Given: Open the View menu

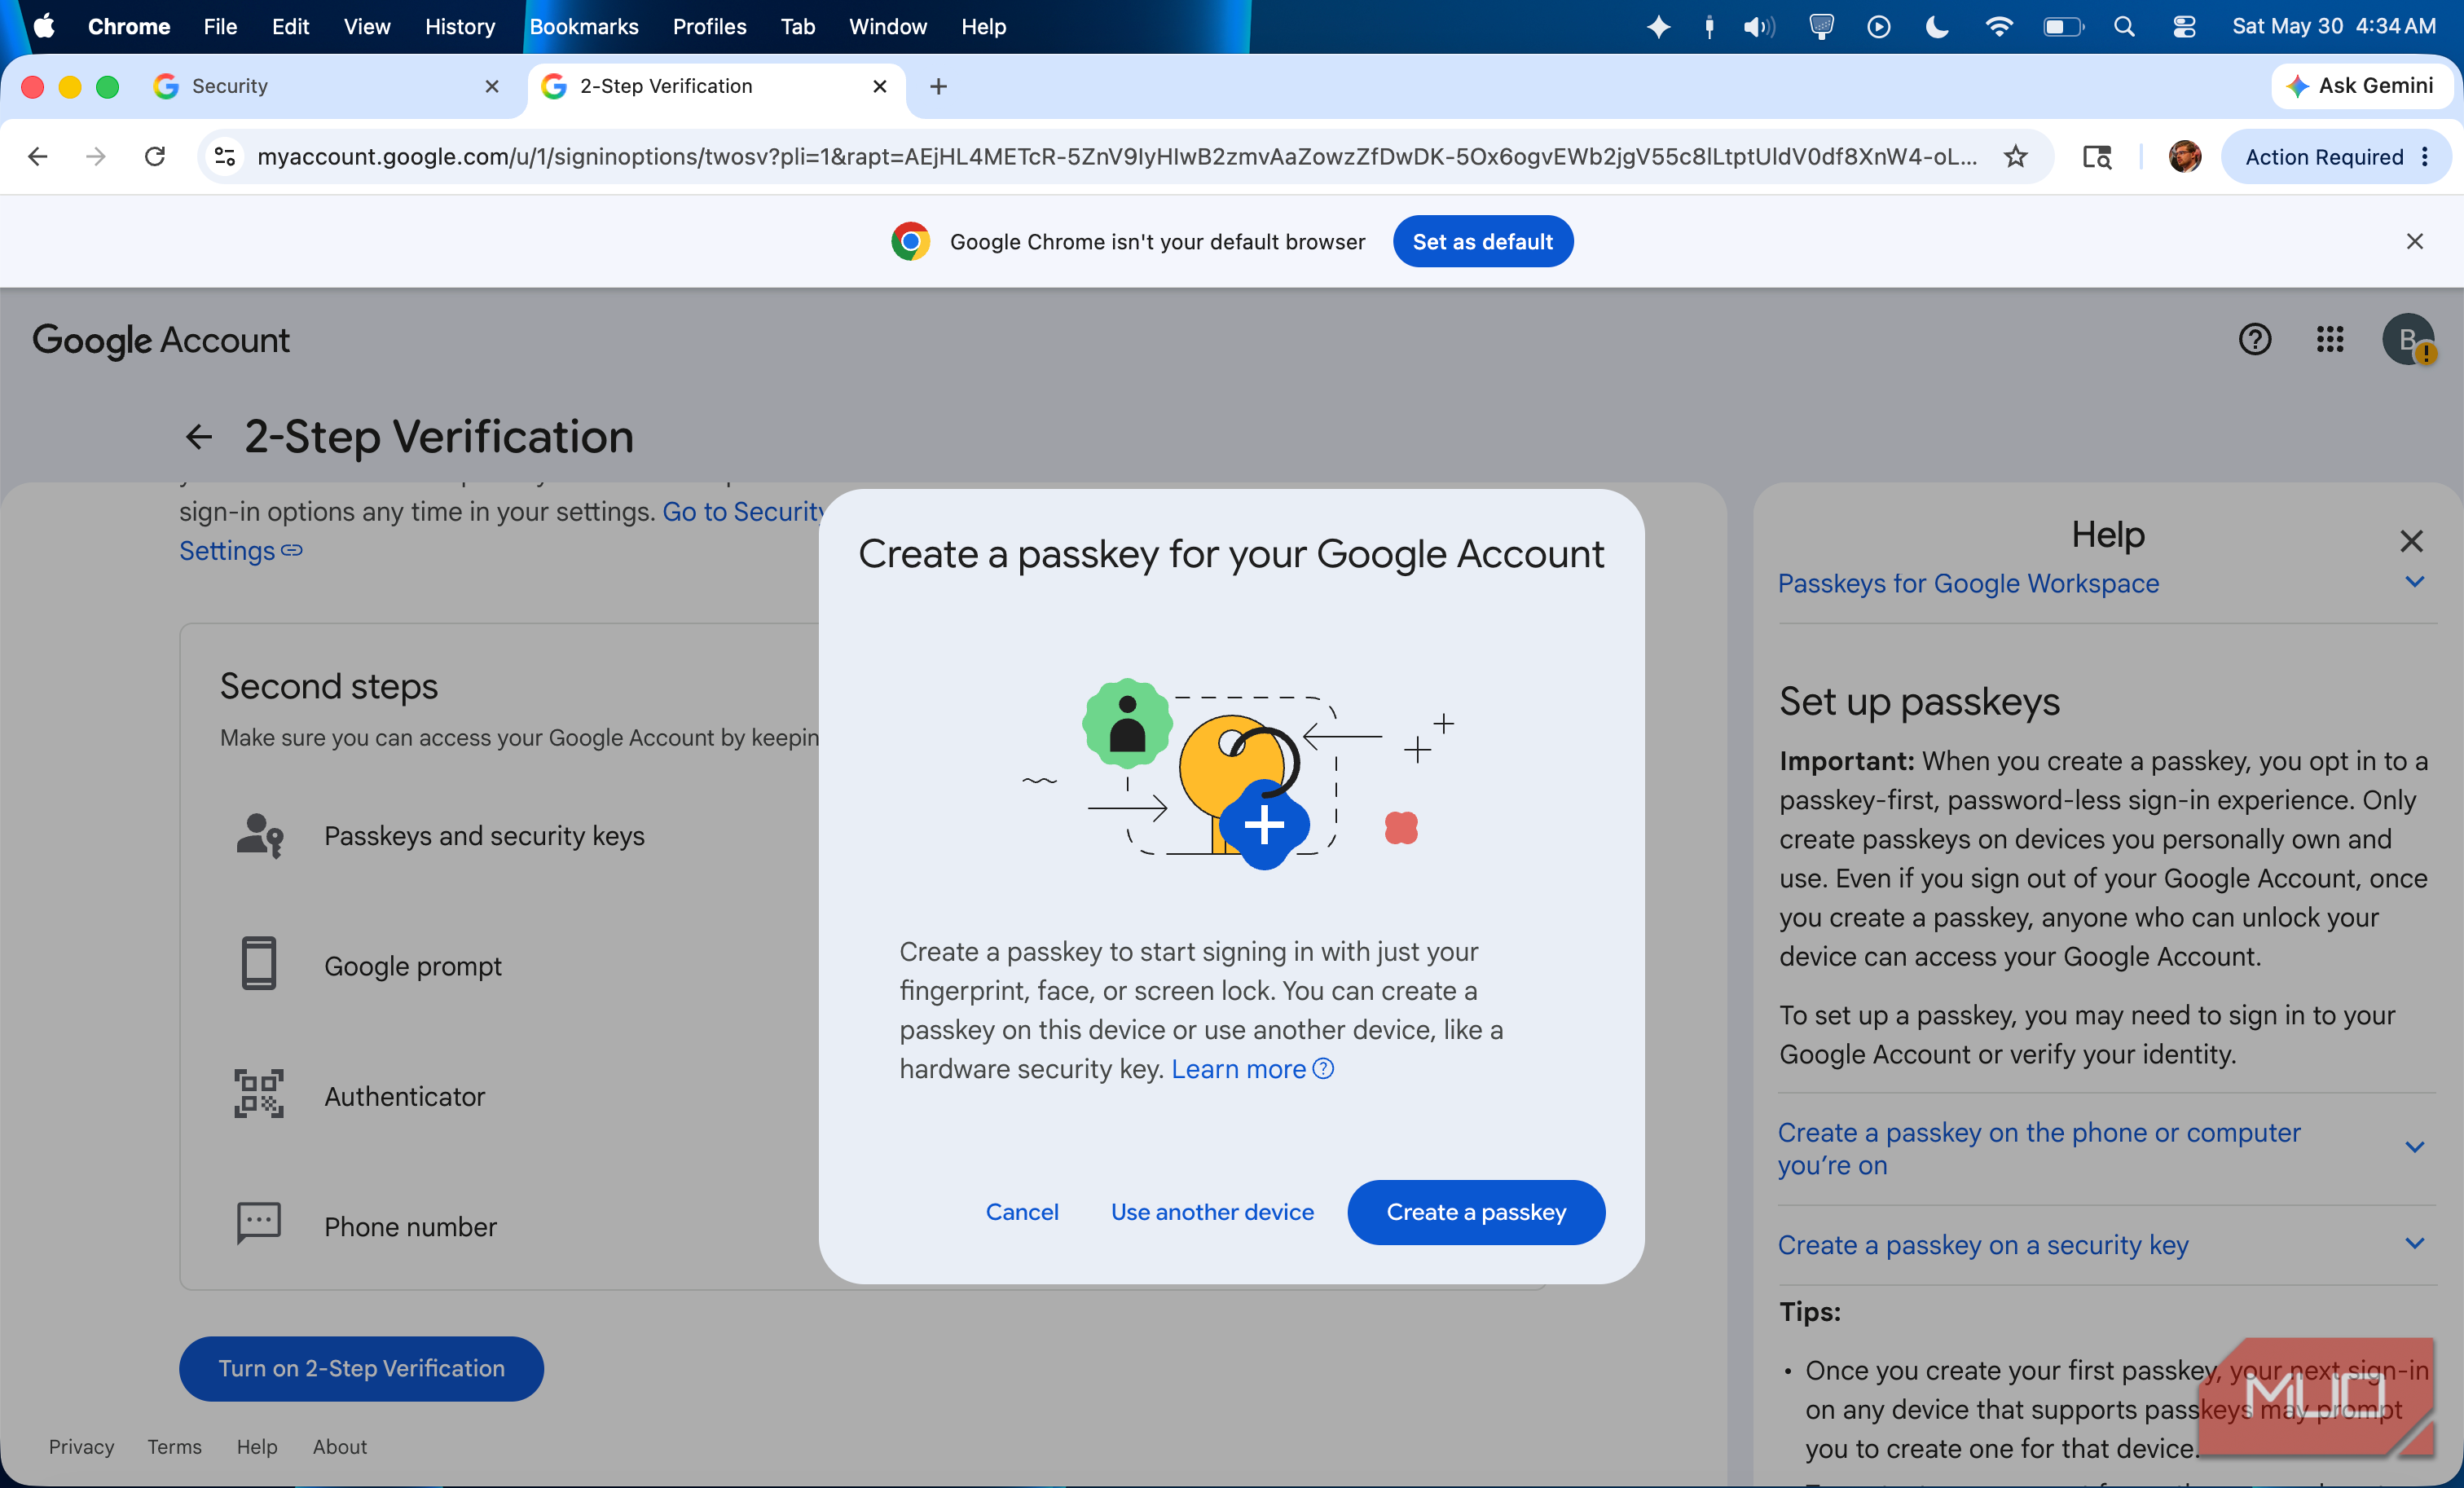Looking at the screenshot, I should pos(366,26).
